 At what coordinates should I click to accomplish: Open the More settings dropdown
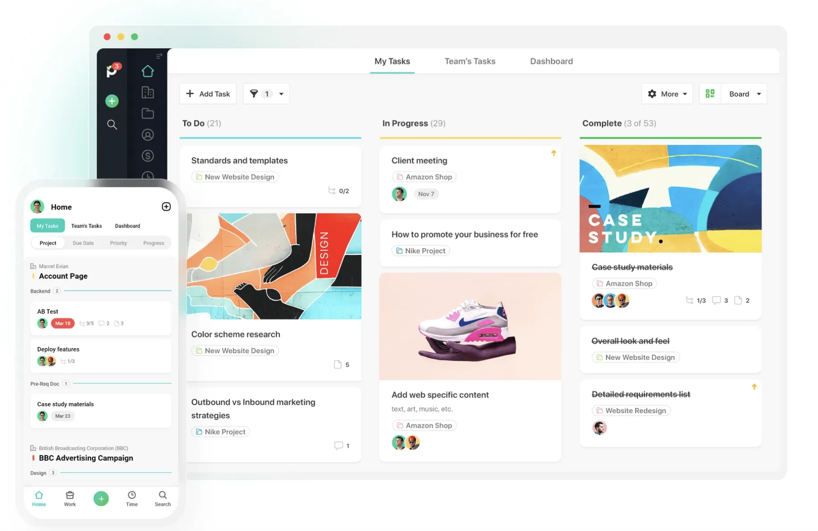click(667, 94)
